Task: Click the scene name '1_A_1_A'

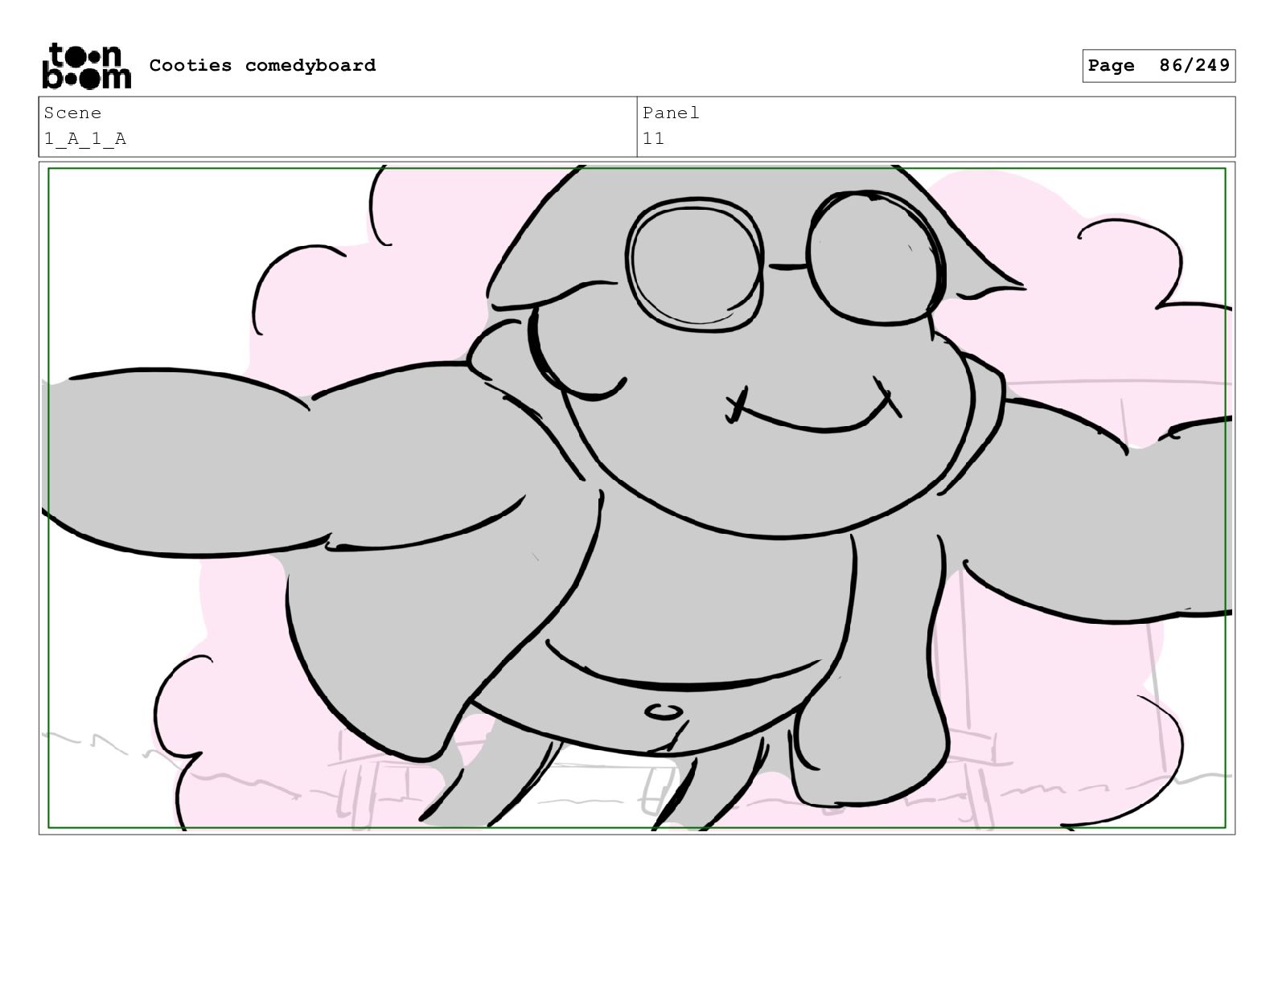Action: click(x=85, y=138)
